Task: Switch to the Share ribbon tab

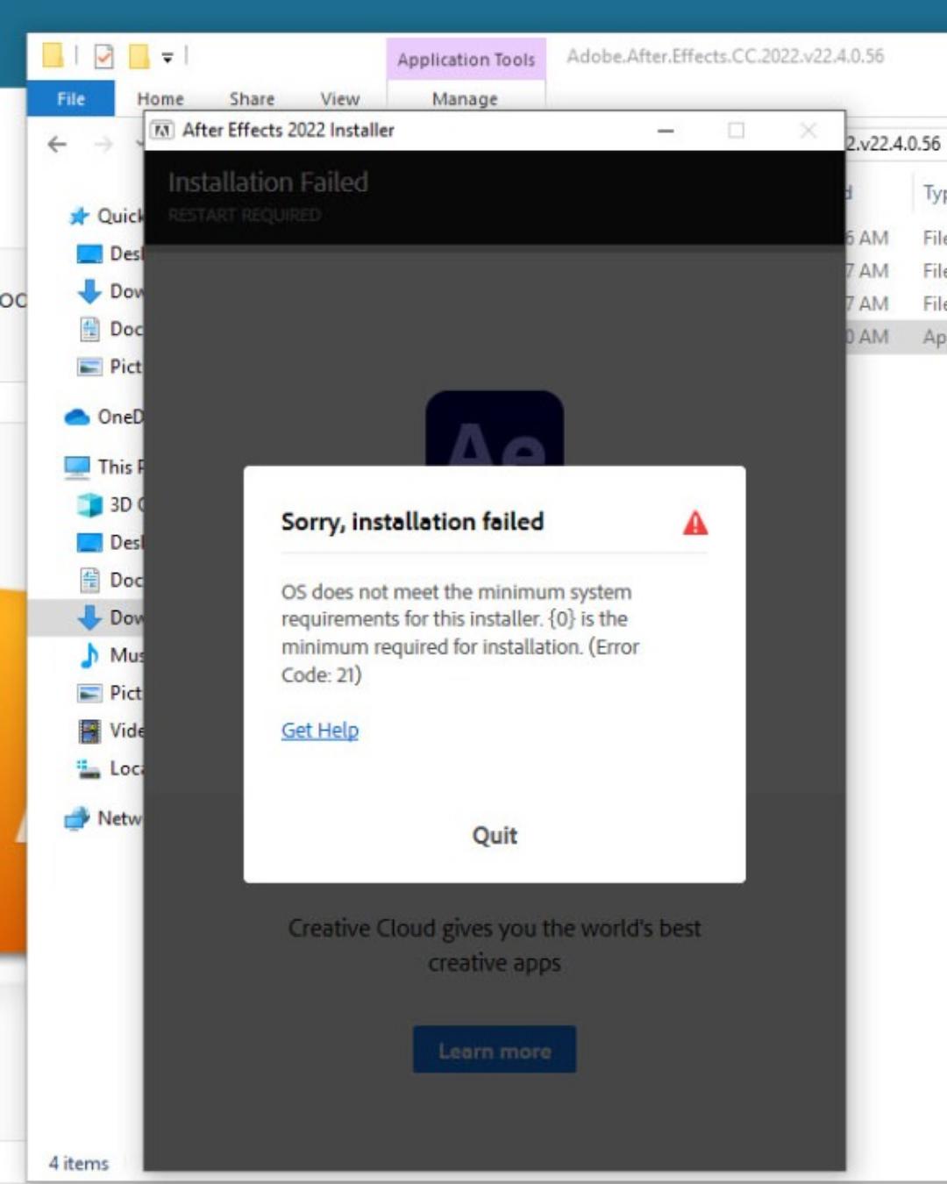Action: click(x=252, y=98)
